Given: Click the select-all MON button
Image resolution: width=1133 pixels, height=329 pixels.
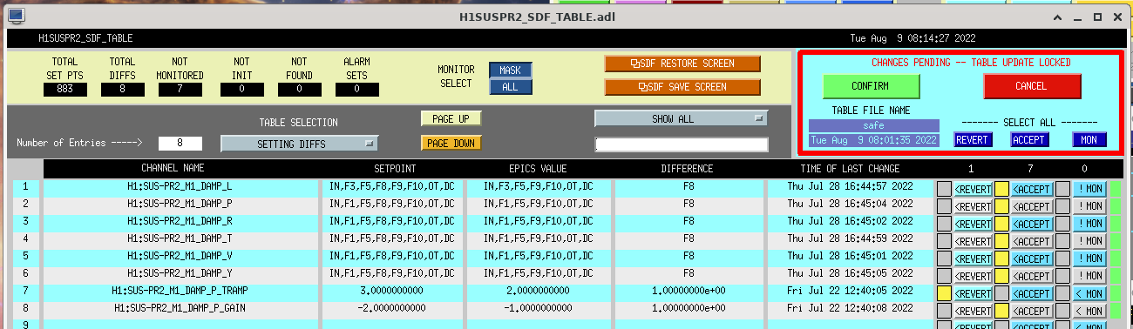Looking at the screenshot, I should pos(1089,139).
